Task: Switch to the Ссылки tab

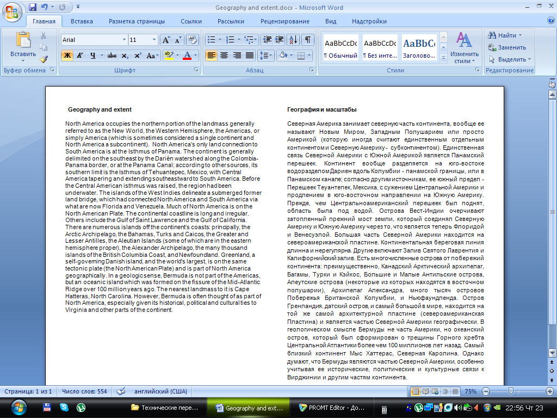Action: 191,21
